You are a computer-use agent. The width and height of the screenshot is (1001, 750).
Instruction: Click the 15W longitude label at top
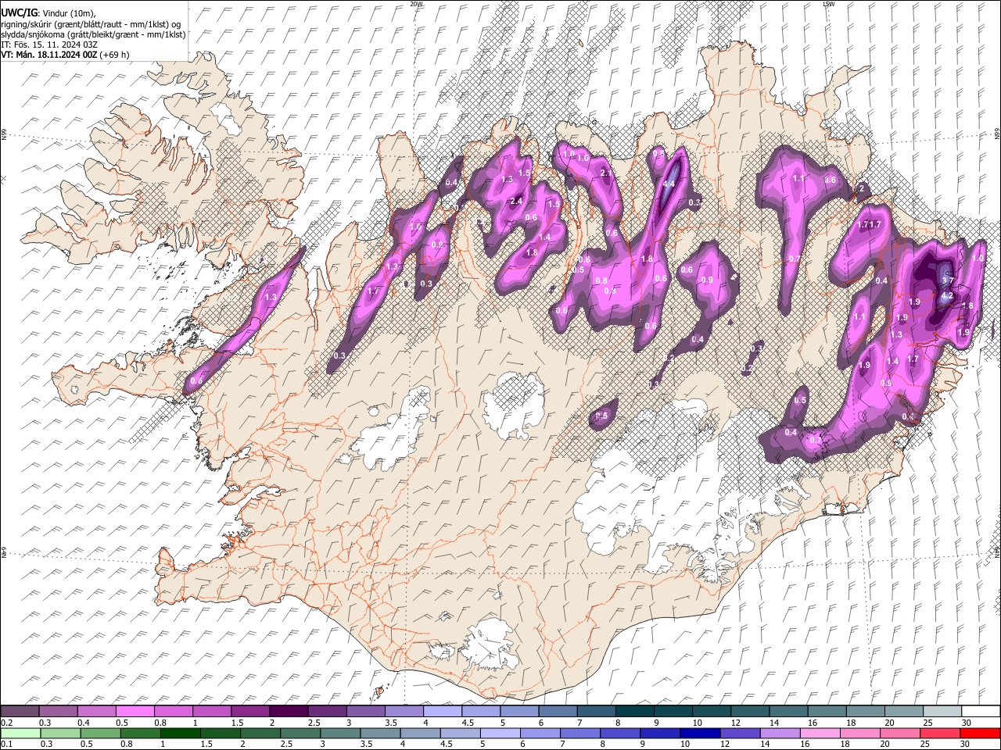point(828,4)
